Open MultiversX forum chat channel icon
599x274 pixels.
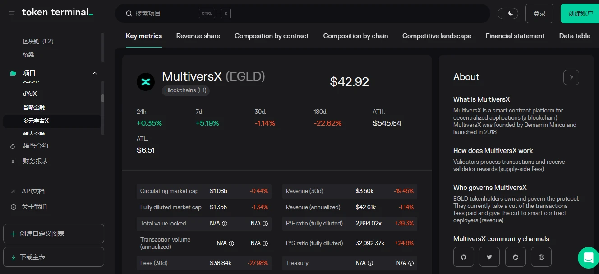click(516, 257)
